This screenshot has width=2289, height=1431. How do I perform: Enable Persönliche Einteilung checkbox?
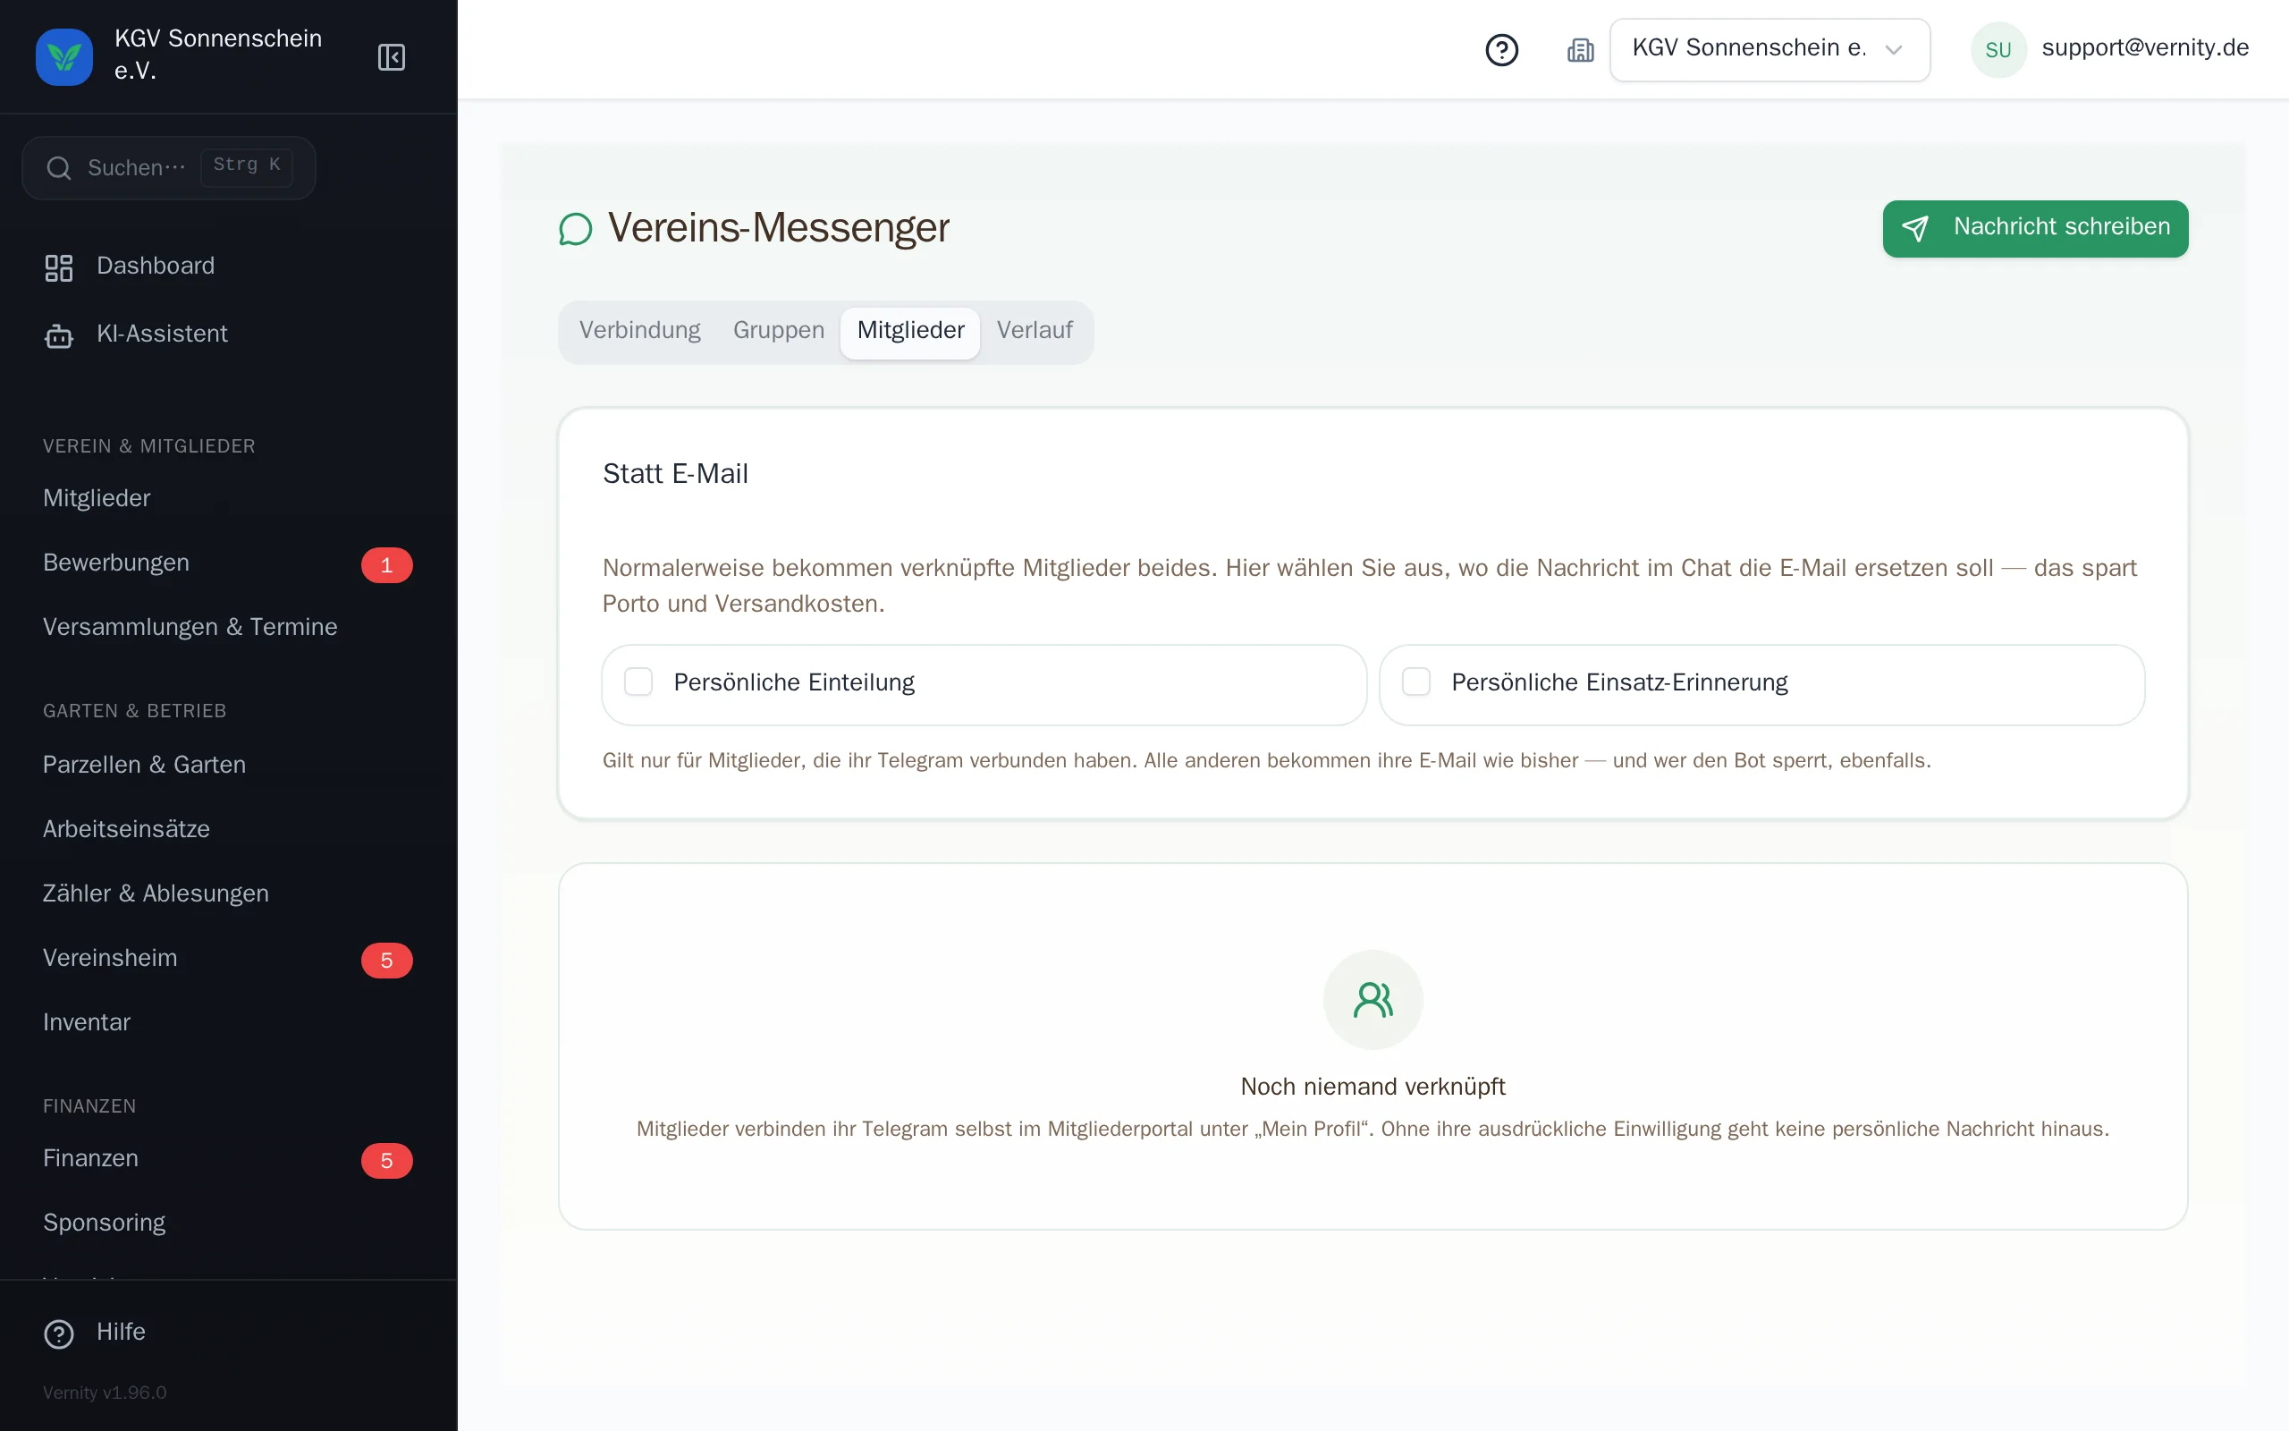[x=638, y=682]
